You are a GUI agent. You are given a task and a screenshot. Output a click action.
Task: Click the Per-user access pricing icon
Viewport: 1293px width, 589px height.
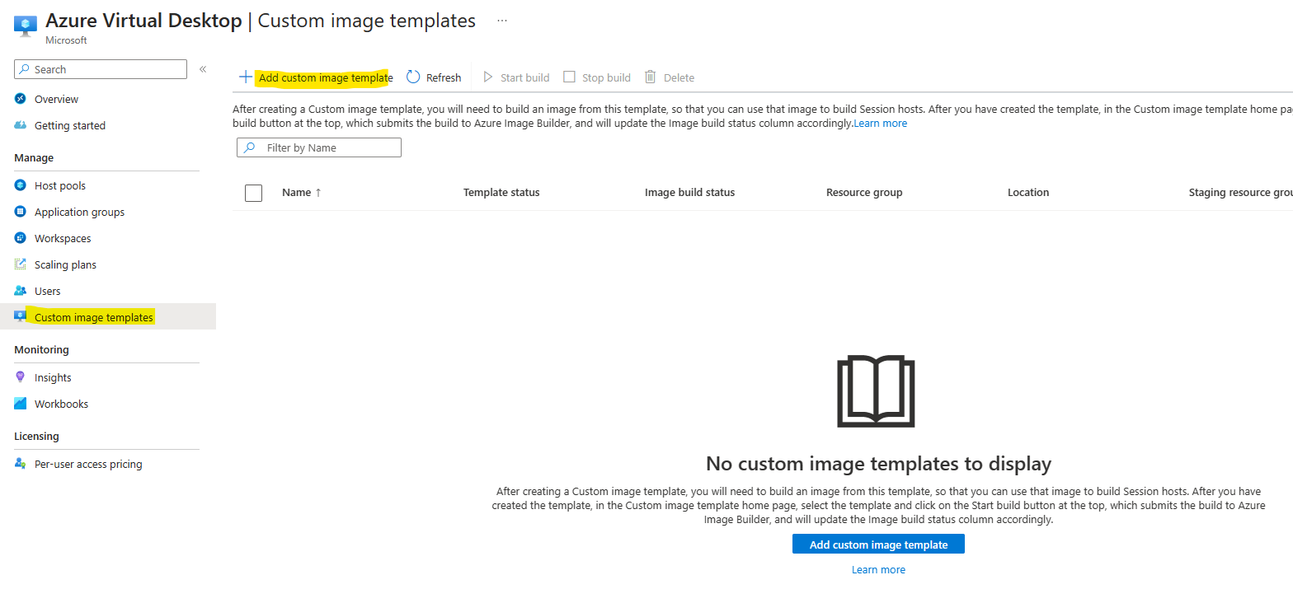[x=21, y=464]
